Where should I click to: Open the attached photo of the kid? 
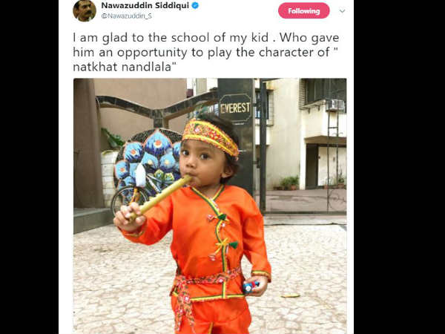coord(210,206)
